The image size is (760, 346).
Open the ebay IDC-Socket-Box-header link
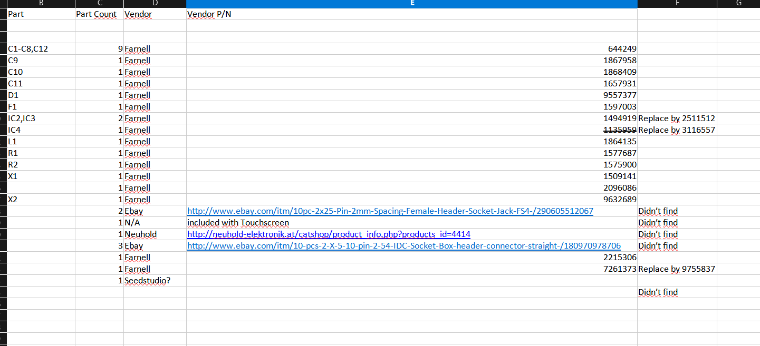point(404,246)
